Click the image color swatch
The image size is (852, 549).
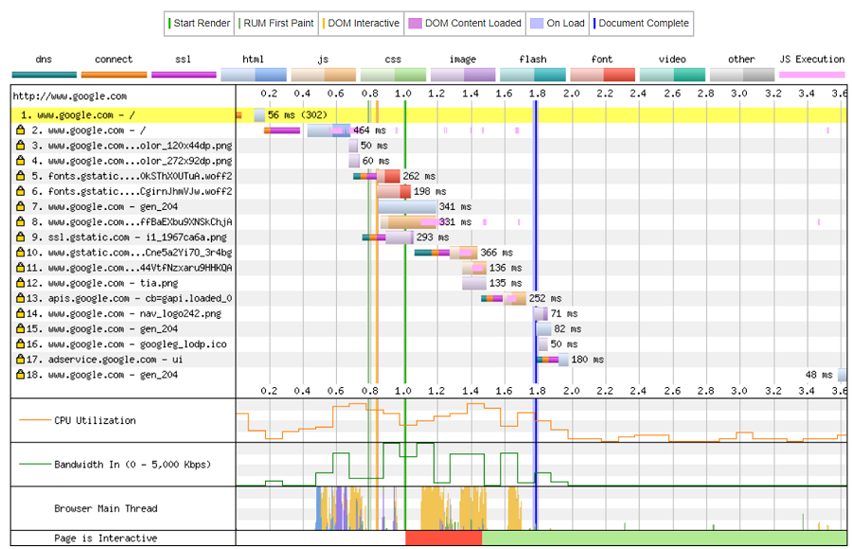point(463,75)
